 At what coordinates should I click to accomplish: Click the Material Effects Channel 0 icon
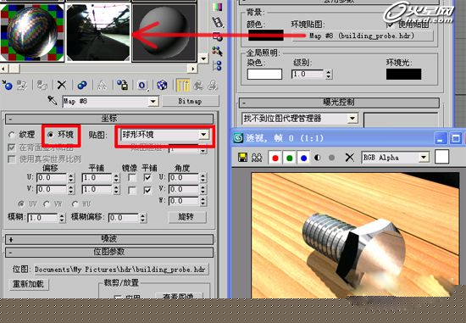[142, 86]
